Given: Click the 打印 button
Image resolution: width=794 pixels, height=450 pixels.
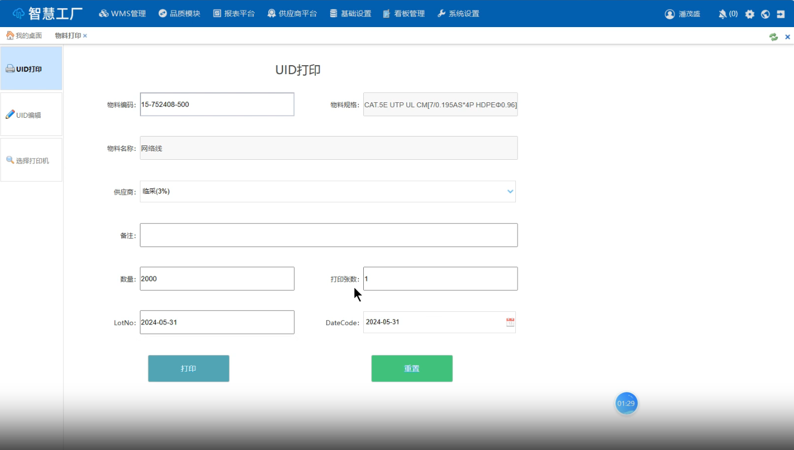Looking at the screenshot, I should pyautogui.click(x=189, y=369).
